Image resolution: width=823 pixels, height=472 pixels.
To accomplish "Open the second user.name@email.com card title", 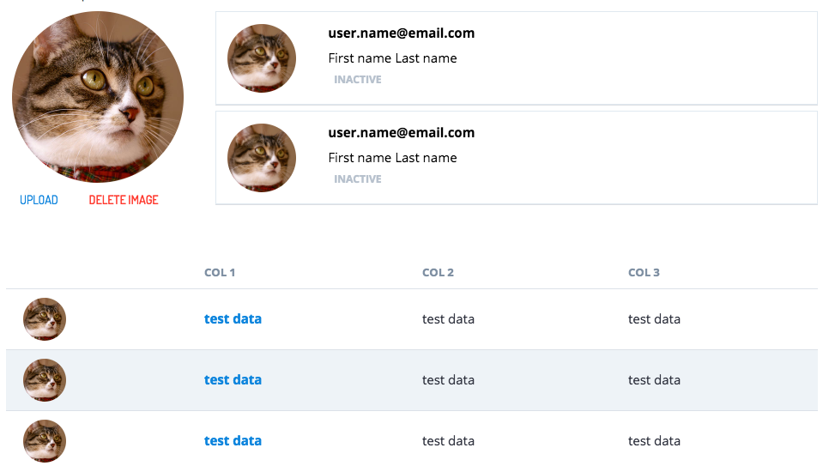I will pyautogui.click(x=402, y=133).
